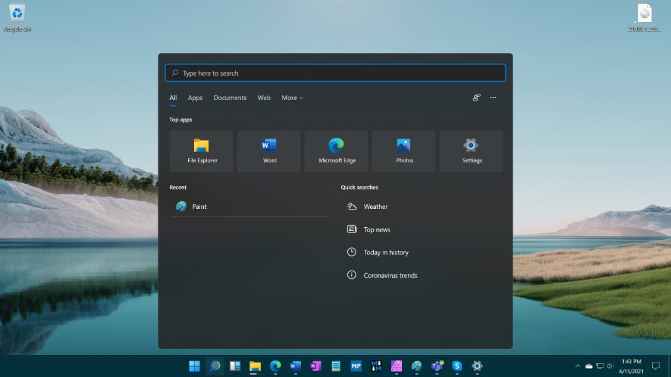
Task: Open the Microsoft Edge tile in Top apps
Action: click(x=336, y=151)
